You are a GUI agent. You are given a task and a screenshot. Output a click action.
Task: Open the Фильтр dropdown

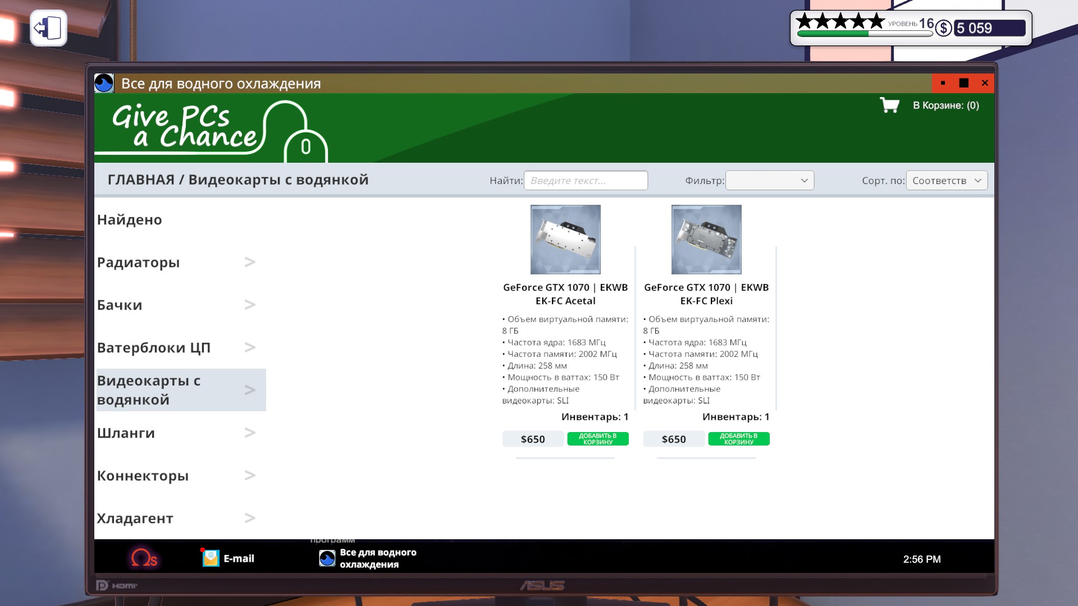coord(769,180)
